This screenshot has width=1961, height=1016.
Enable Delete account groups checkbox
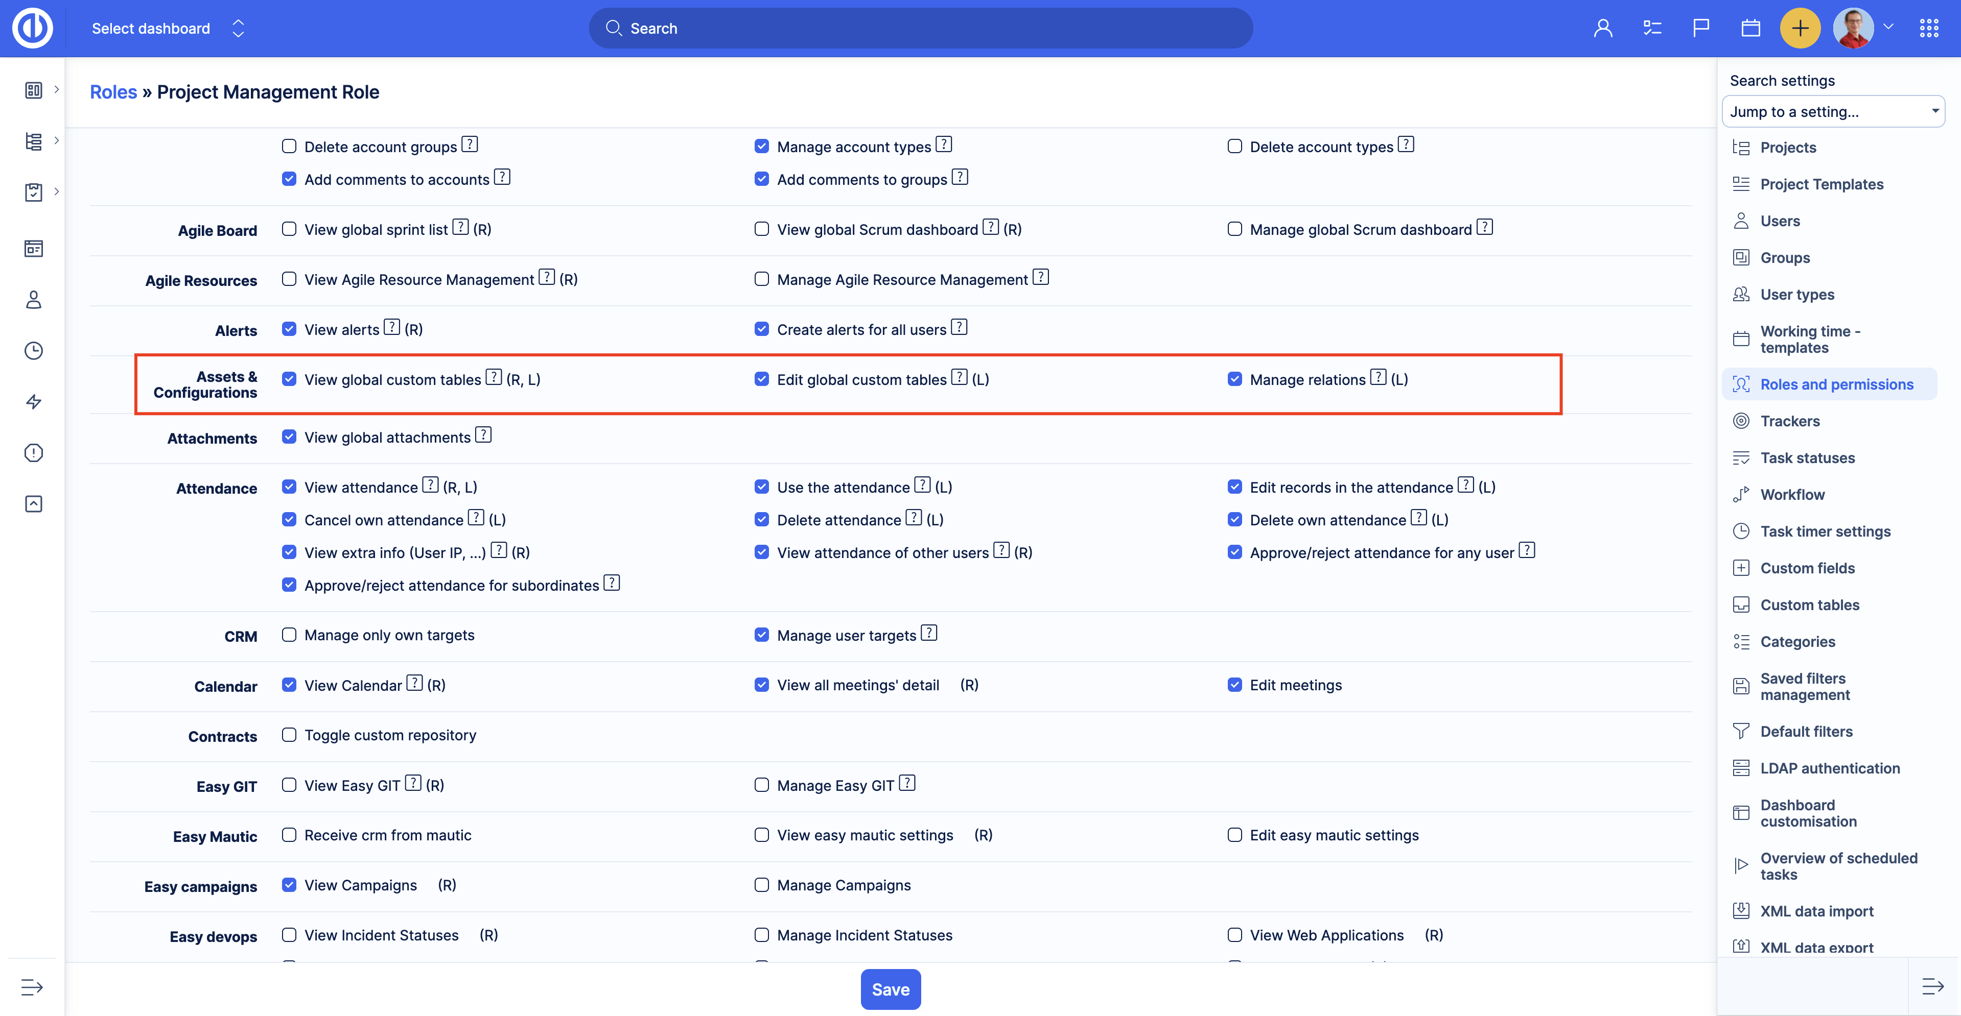pyautogui.click(x=289, y=146)
